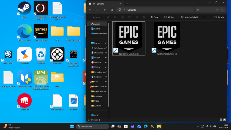Select the Microsoft Edge desktop icon
Image resolution: width=231 pixels, height=130 pixels.
click(25, 31)
